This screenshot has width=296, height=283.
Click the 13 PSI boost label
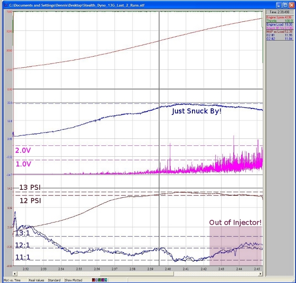click(30, 187)
